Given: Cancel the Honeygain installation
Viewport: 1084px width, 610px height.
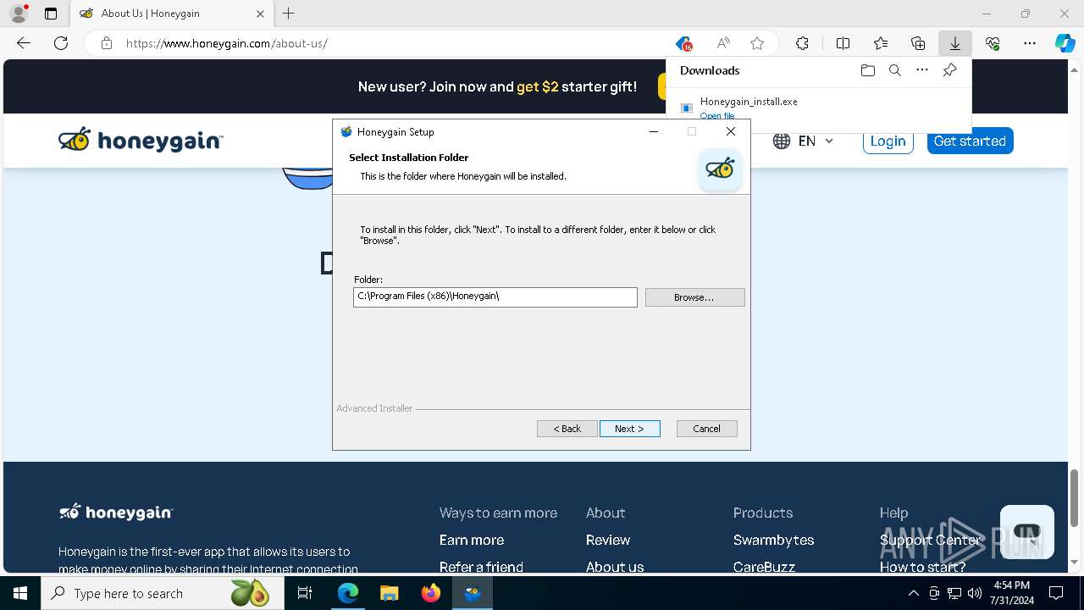Looking at the screenshot, I should pyautogui.click(x=706, y=429).
